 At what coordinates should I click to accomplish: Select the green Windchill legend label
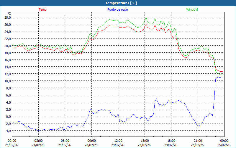192,9
